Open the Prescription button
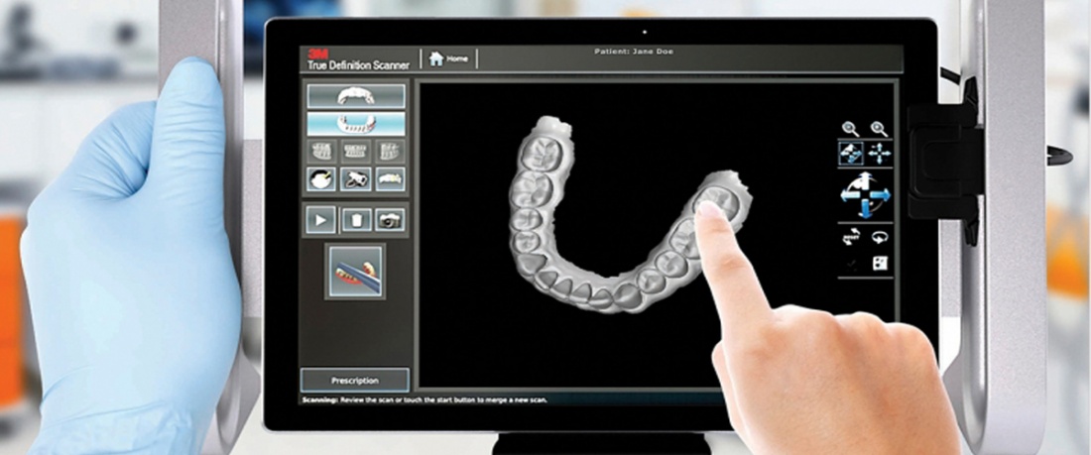1091x455 pixels. point(355,381)
